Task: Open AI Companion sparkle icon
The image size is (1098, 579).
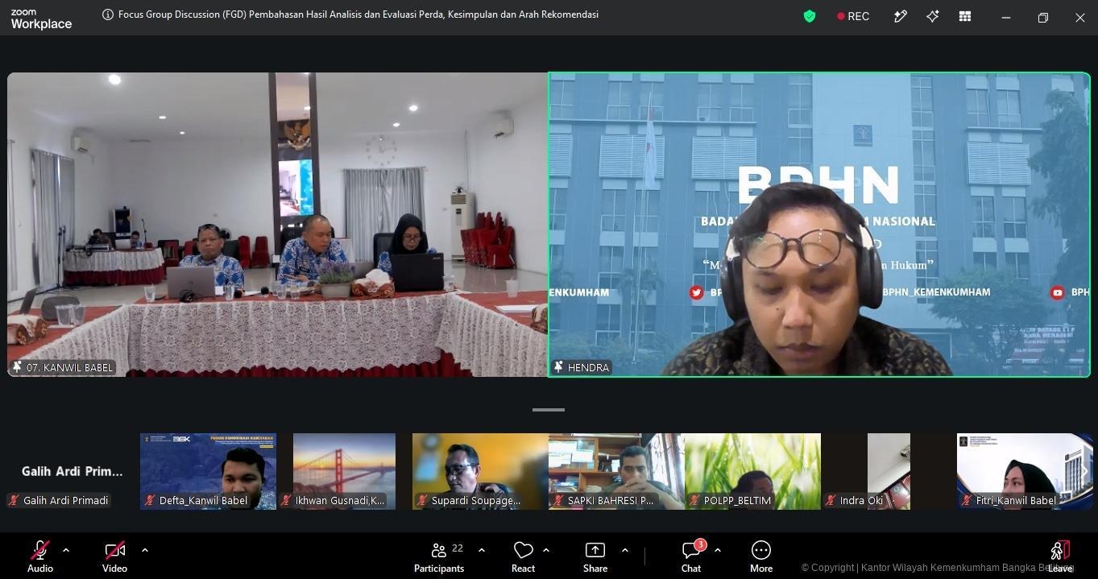Action: 933,16
